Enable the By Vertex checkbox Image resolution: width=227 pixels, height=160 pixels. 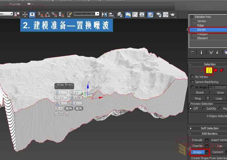193,77
